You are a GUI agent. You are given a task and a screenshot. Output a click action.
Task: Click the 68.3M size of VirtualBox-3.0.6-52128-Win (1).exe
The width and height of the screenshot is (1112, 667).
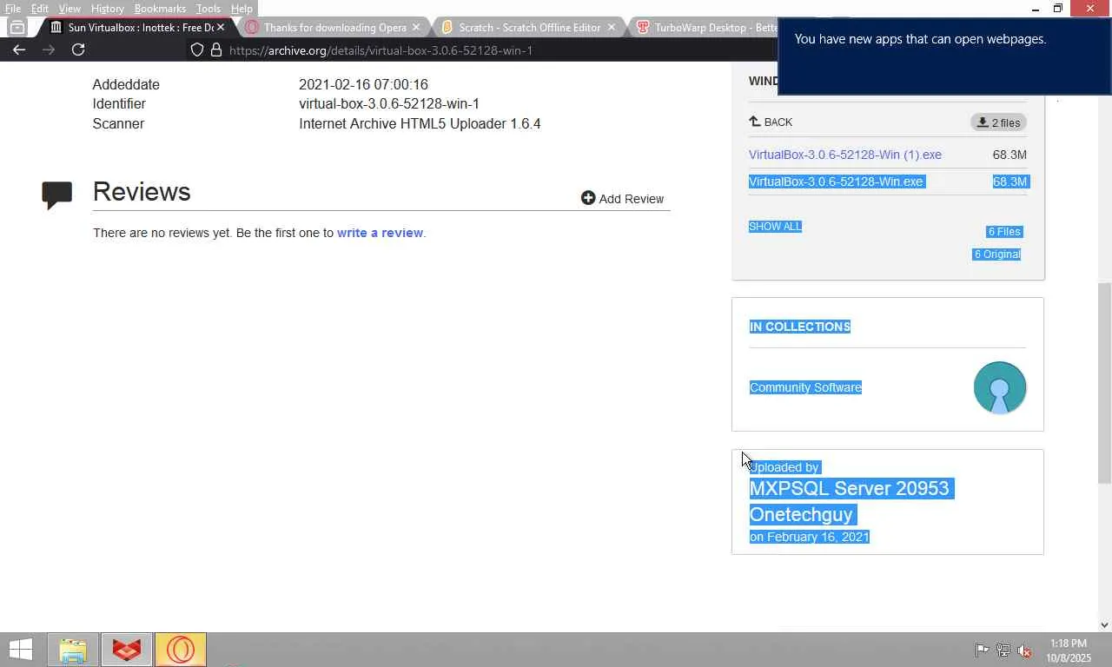pyautogui.click(x=1009, y=155)
